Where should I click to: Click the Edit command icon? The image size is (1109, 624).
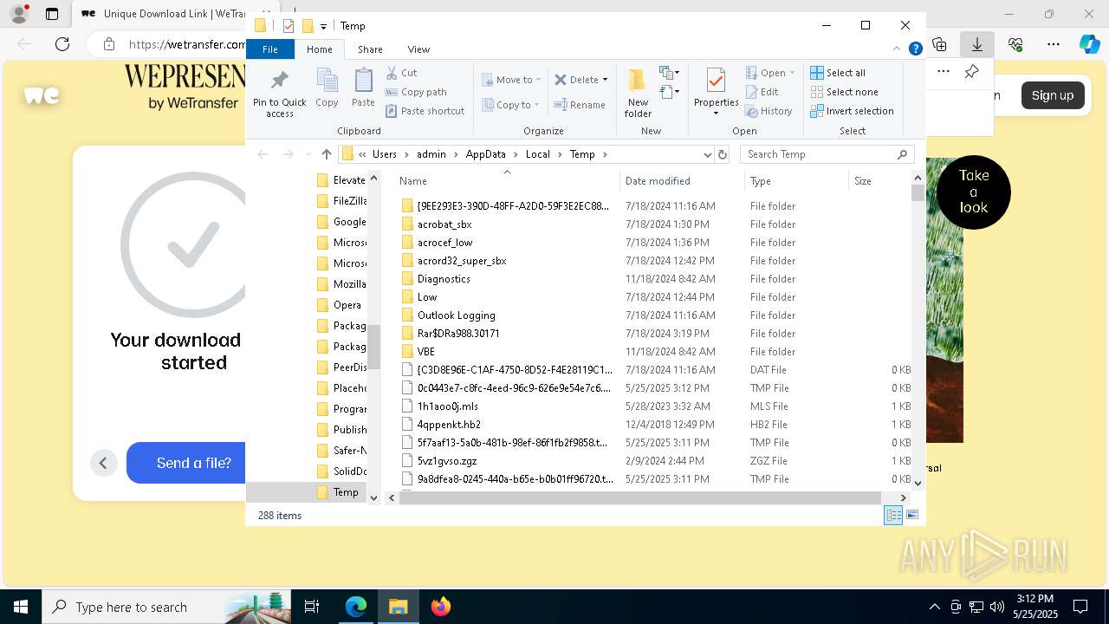click(753, 92)
